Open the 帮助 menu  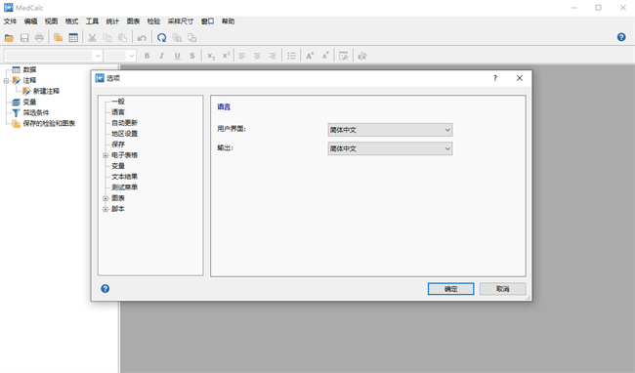tap(228, 21)
